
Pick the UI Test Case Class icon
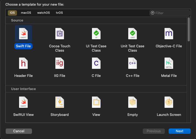96,34
